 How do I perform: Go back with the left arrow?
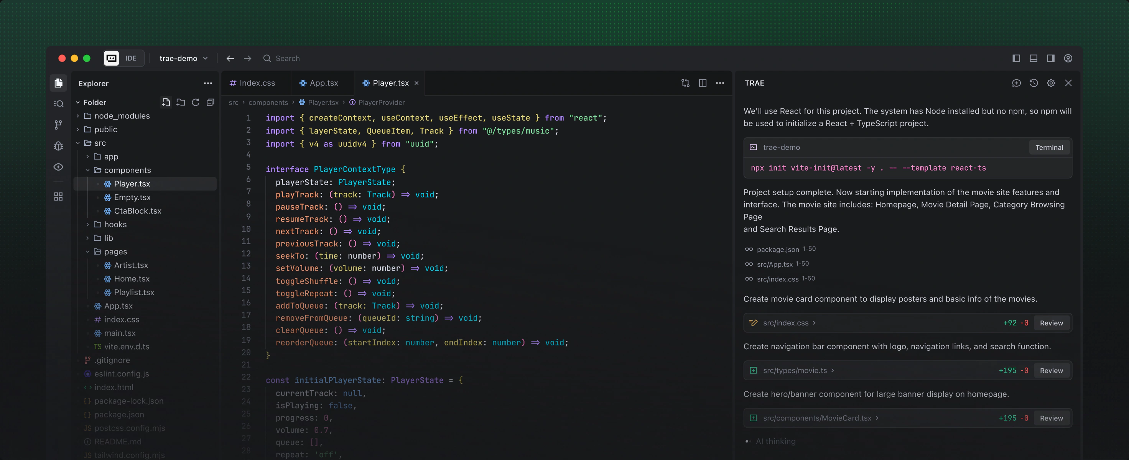point(230,58)
